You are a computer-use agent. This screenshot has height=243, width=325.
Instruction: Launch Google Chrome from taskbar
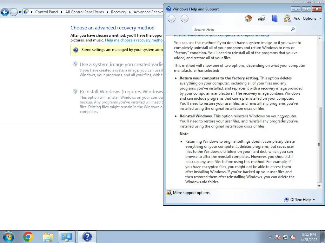(28, 237)
